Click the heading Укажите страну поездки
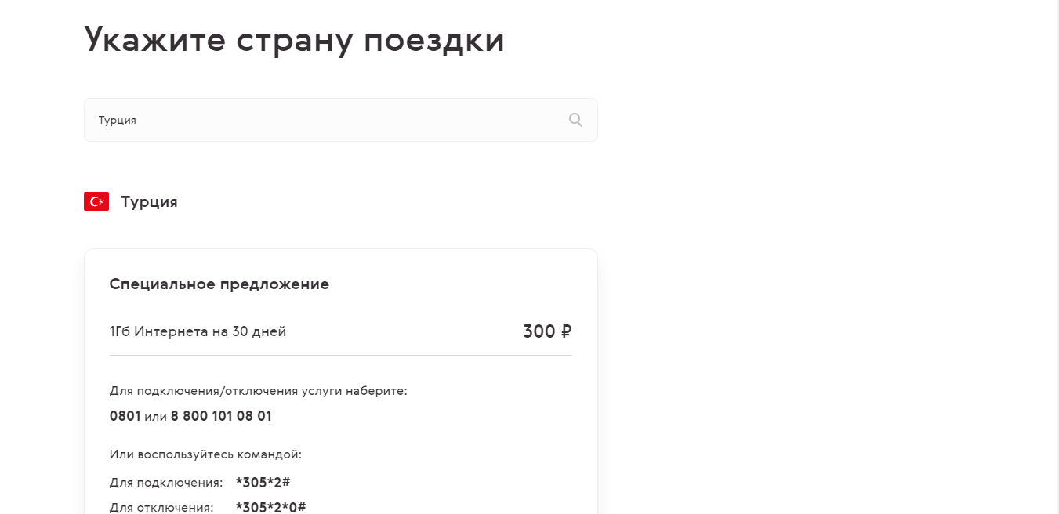1059x514 pixels. tap(294, 40)
